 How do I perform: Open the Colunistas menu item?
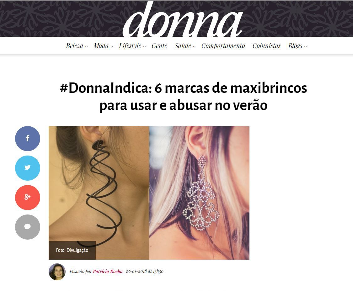pos(266,46)
